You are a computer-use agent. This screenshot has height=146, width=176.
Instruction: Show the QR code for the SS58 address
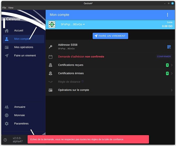(x=169, y=47)
